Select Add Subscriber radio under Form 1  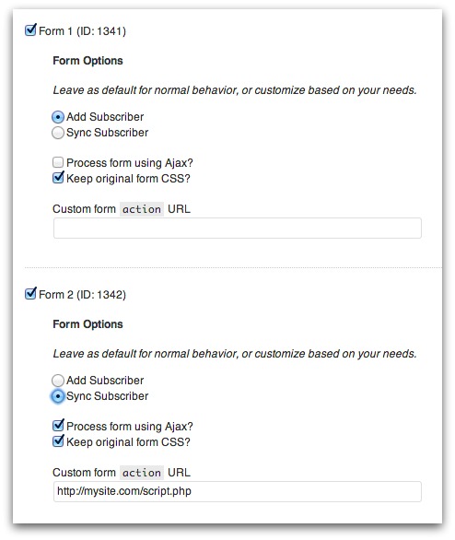[58, 117]
